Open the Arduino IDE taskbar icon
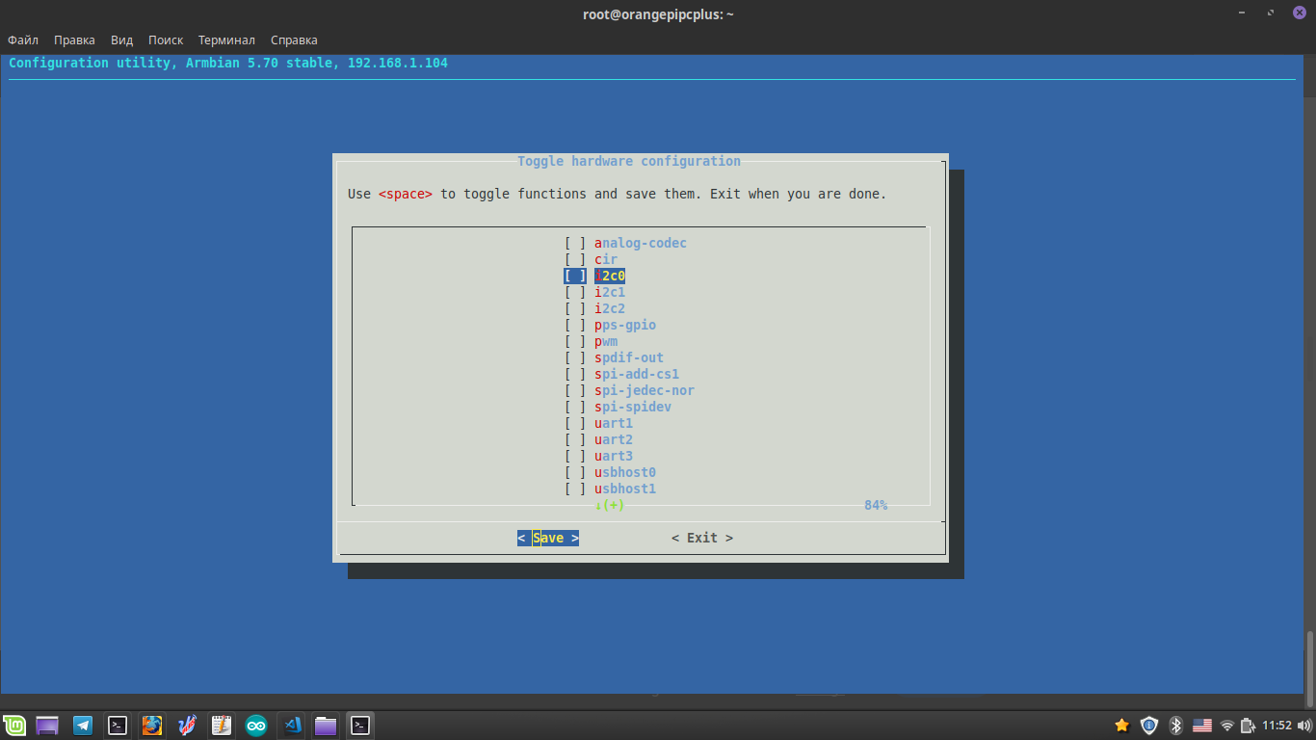Image resolution: width=1316 pixels, height=740 pixels. click(x=256, y=726)
